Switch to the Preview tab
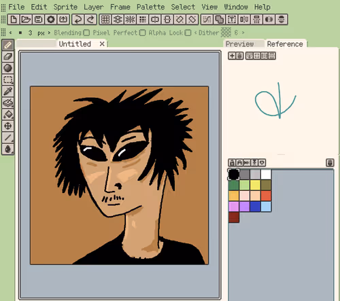 [240, 44]
